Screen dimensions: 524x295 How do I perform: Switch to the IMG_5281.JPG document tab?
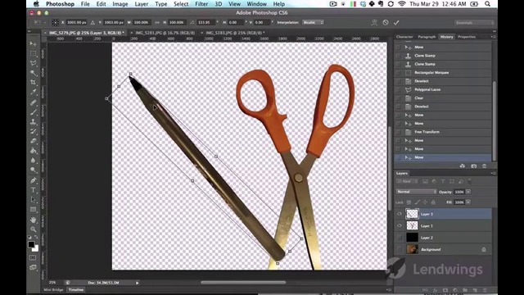(165, 33)
